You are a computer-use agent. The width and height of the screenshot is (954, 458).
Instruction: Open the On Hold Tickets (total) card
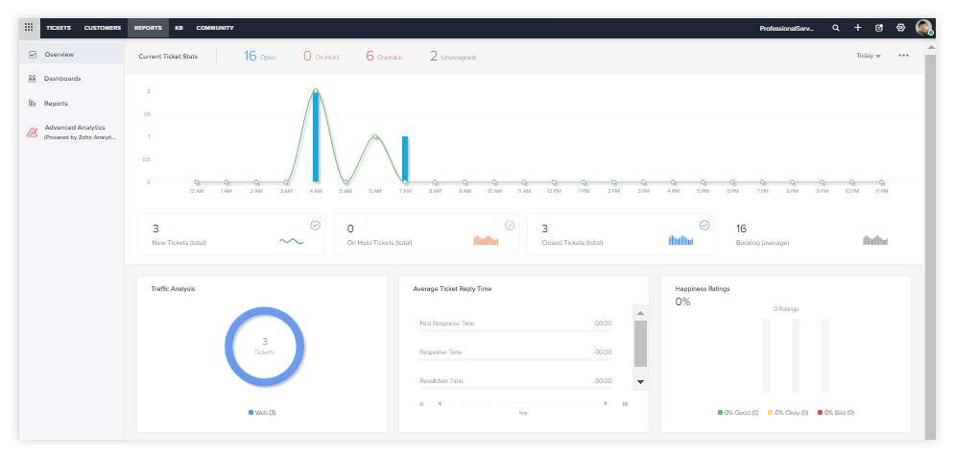426,234
